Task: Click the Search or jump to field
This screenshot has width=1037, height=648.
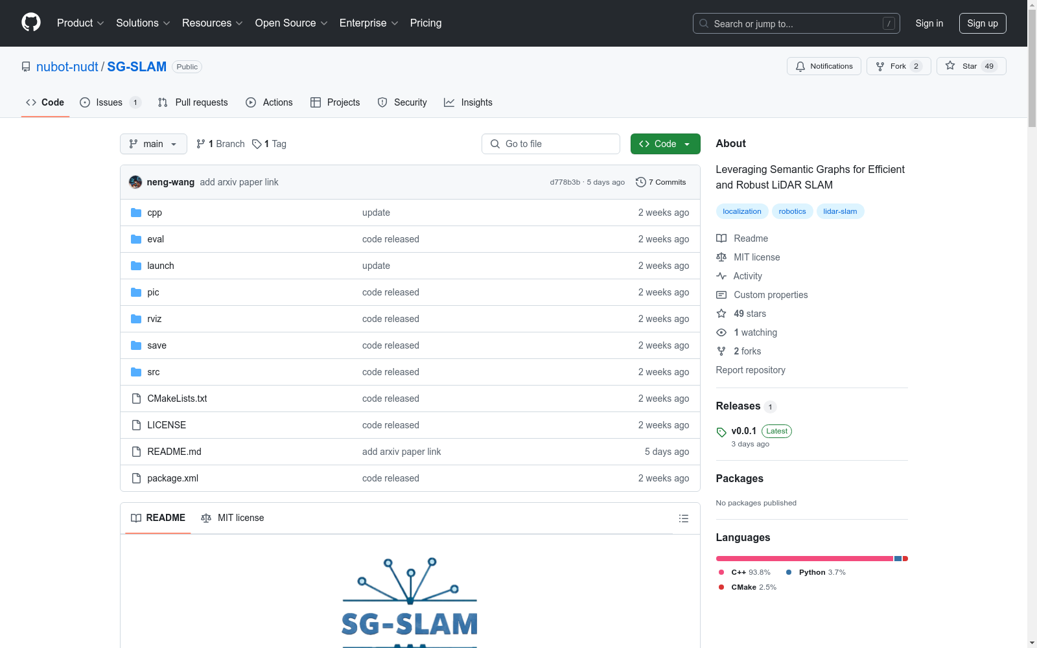Action: 797,23
